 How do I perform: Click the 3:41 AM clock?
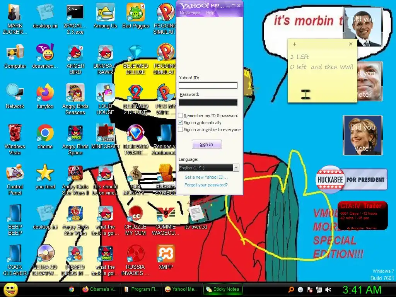[362, 290]
